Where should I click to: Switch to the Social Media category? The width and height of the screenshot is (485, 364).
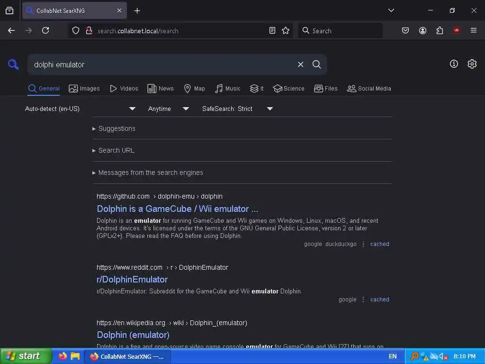click(368, 89)
